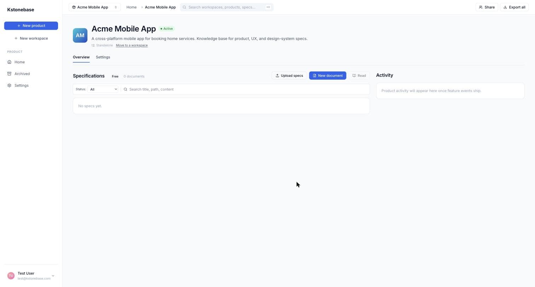Click the TU user avatar

[11, 276]
